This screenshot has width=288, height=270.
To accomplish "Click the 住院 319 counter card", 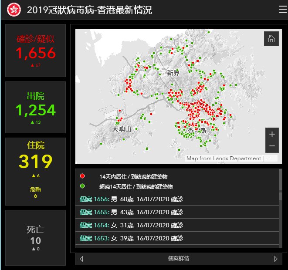I will [35, 172].
